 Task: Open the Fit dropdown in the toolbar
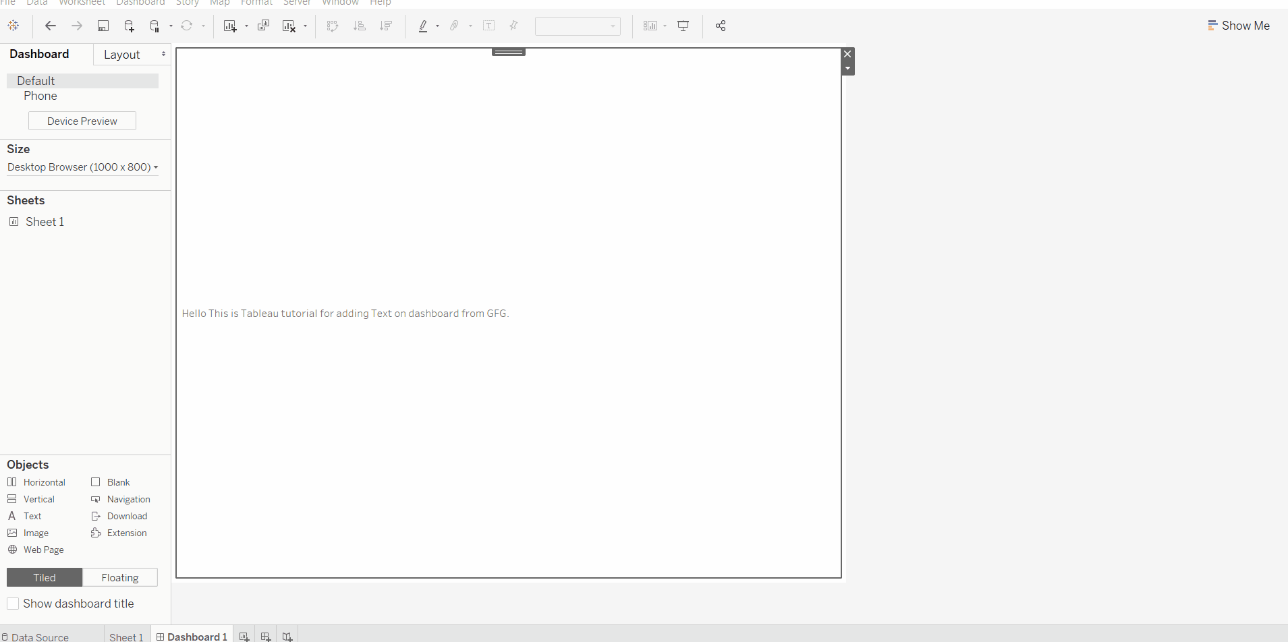tap(578, 26)
